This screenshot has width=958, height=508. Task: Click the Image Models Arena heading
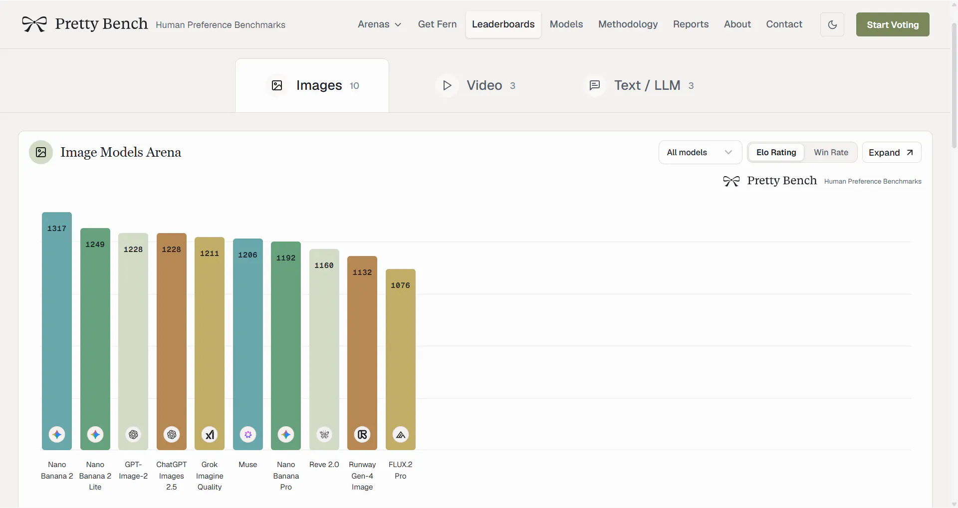(x=121, y=152)
